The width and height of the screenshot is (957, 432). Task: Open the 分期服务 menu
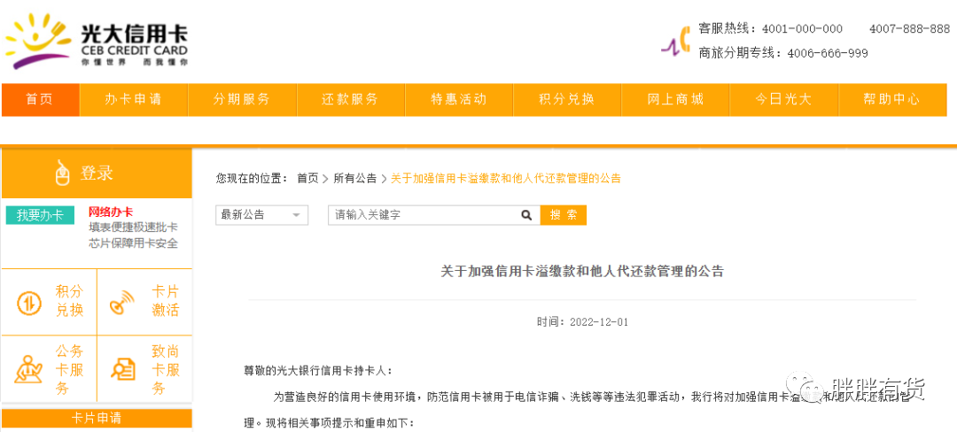pos(242,100)
